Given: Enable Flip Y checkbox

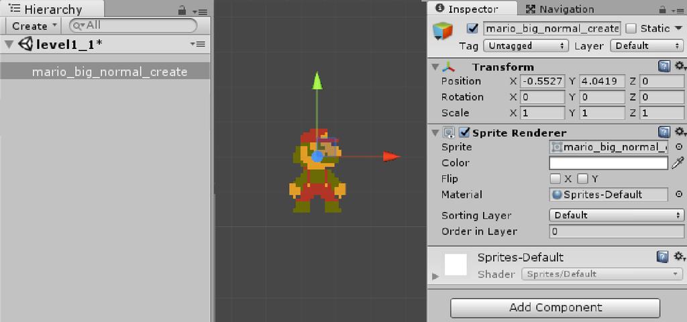Looking at the screenshot, I should [x=582, y=178].
